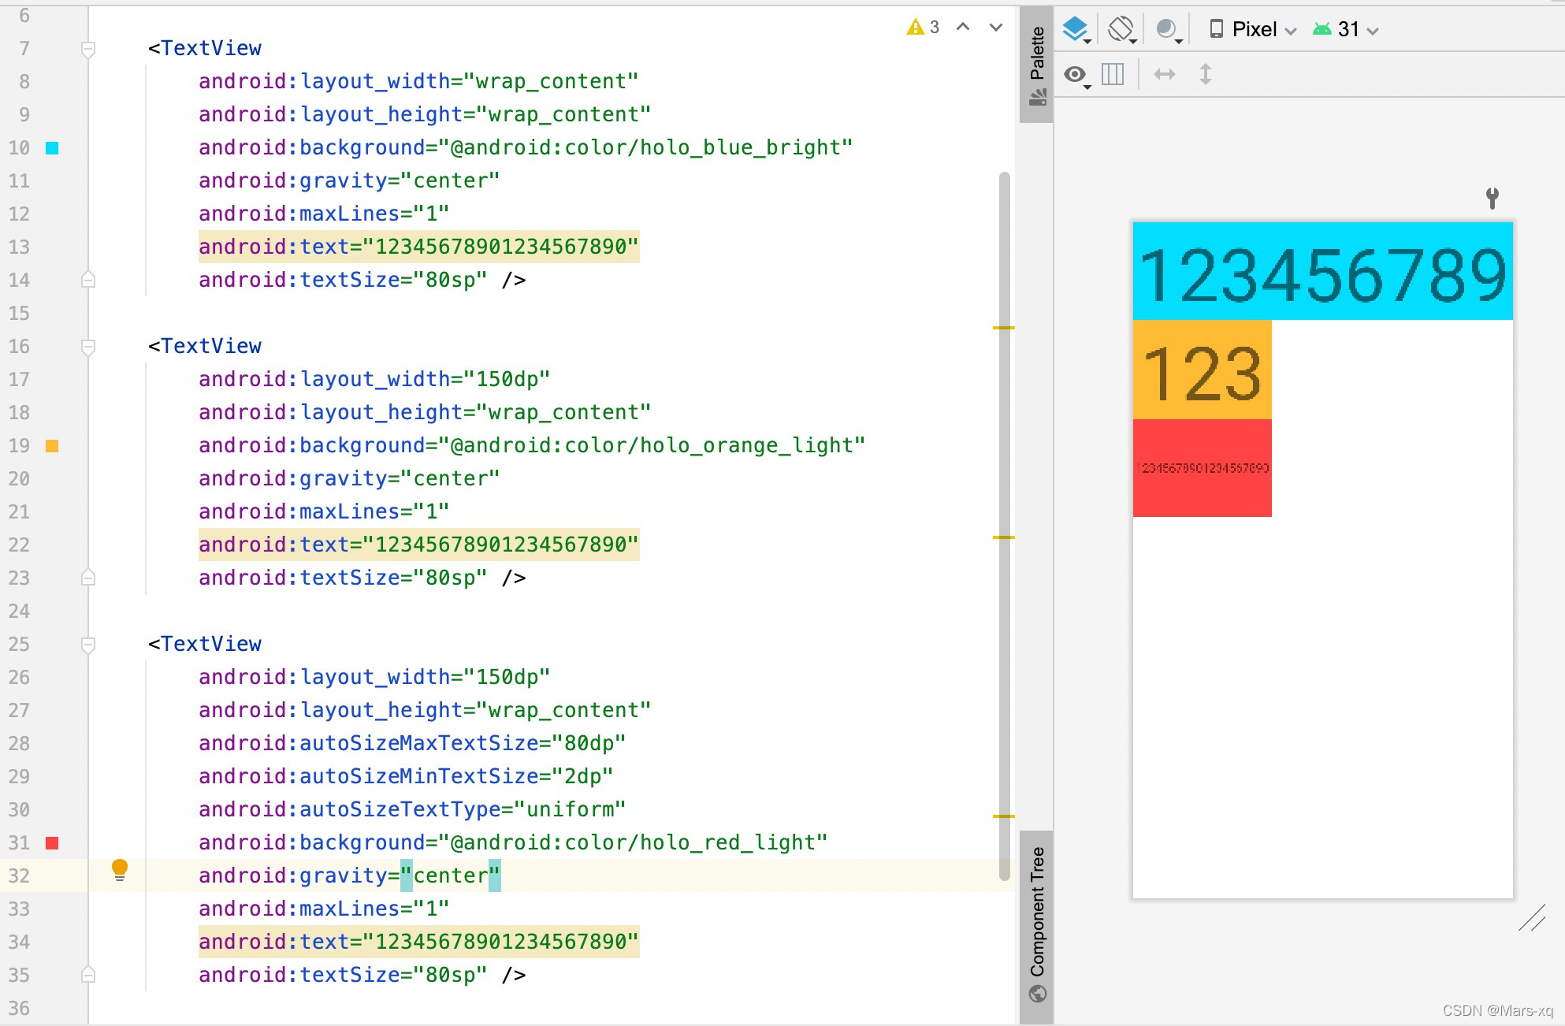Click the night mode icon
This screenshot has height=1026, width=1565.
1167,29
